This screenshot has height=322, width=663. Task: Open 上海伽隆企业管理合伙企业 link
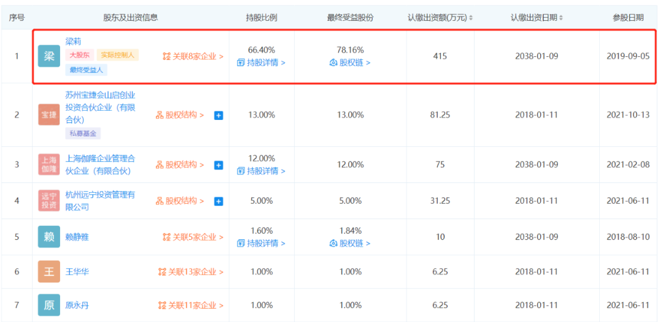(x=100, y=165)
